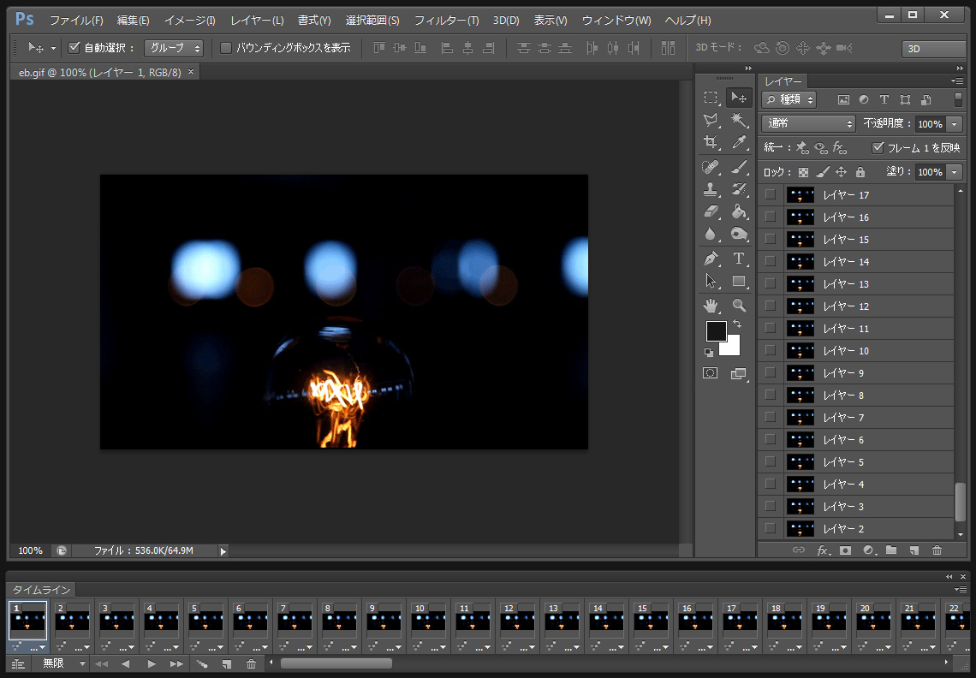
Task: Enable バウンディングボックスを表示 checkbox
Action: [226, 48]
